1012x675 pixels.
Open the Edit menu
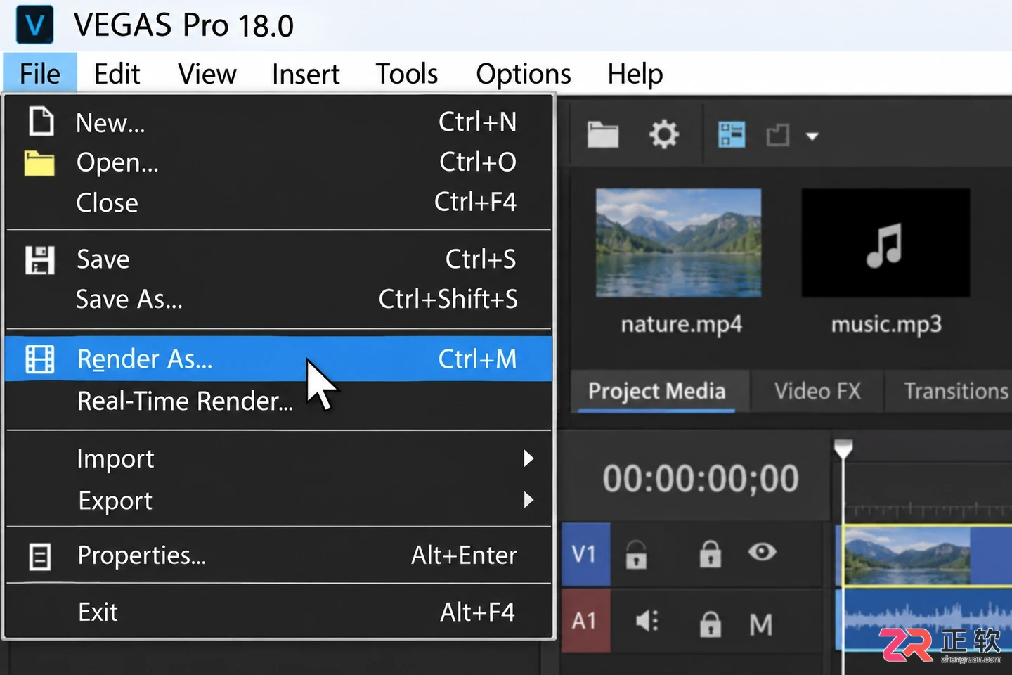click(x=117, y=73)
